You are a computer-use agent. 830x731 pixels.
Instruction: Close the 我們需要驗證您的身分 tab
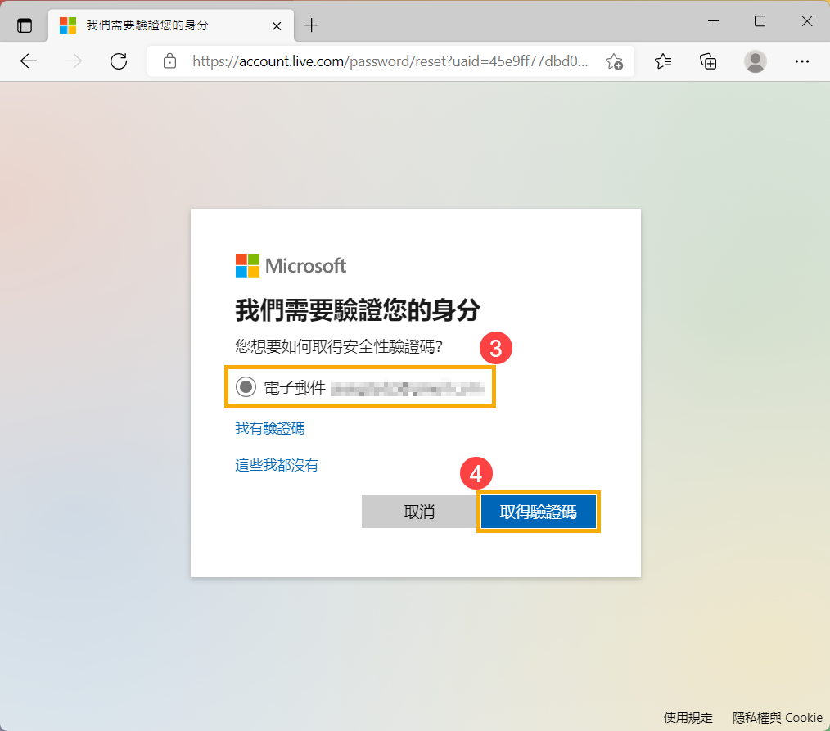(277, 26)
